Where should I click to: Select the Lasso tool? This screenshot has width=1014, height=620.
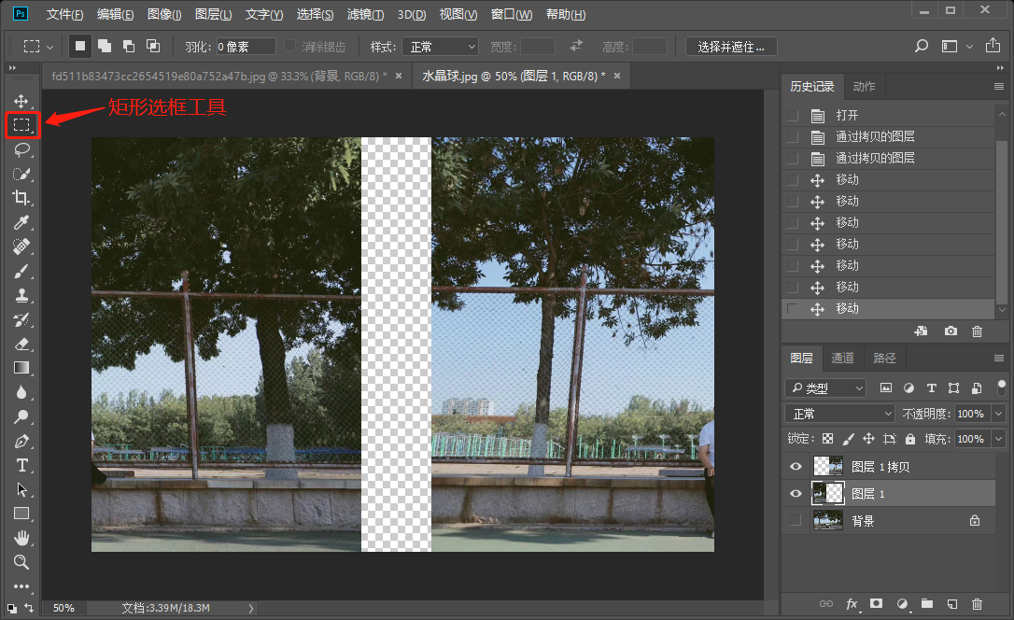(x=22, y=149)
